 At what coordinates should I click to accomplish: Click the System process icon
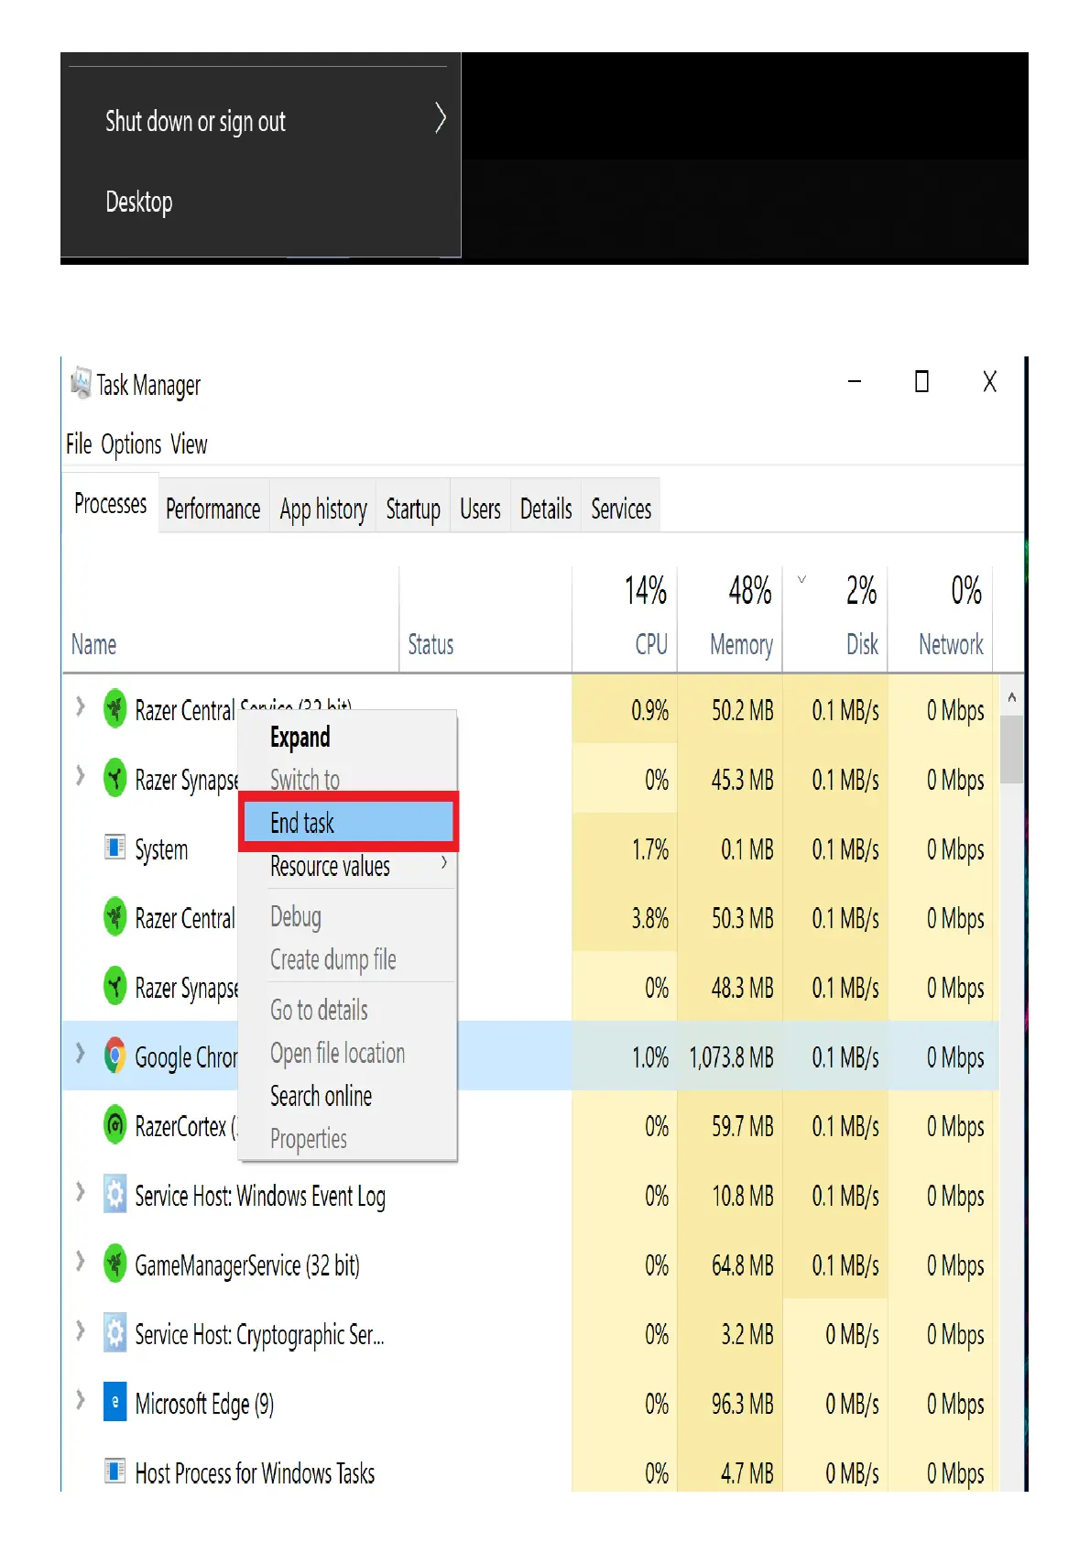(x=114, y=848)
